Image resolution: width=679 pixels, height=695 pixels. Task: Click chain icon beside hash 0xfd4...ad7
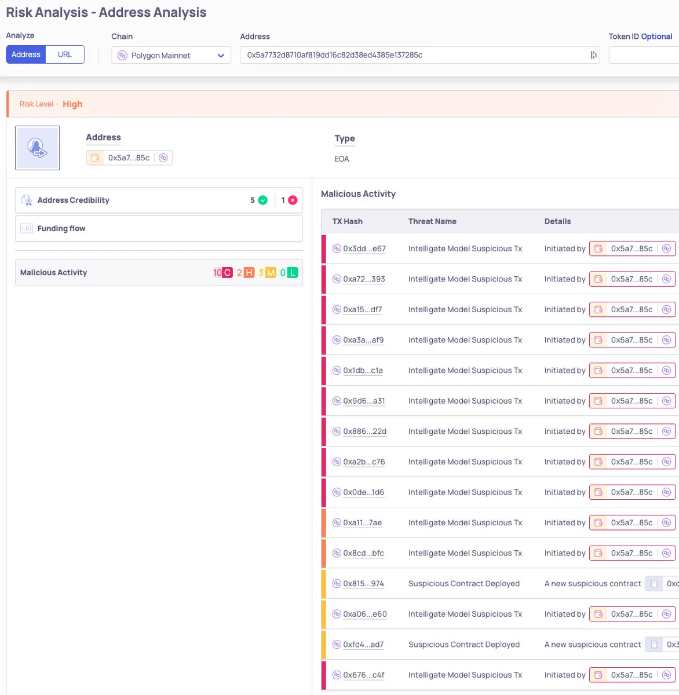tap(337, 645)
